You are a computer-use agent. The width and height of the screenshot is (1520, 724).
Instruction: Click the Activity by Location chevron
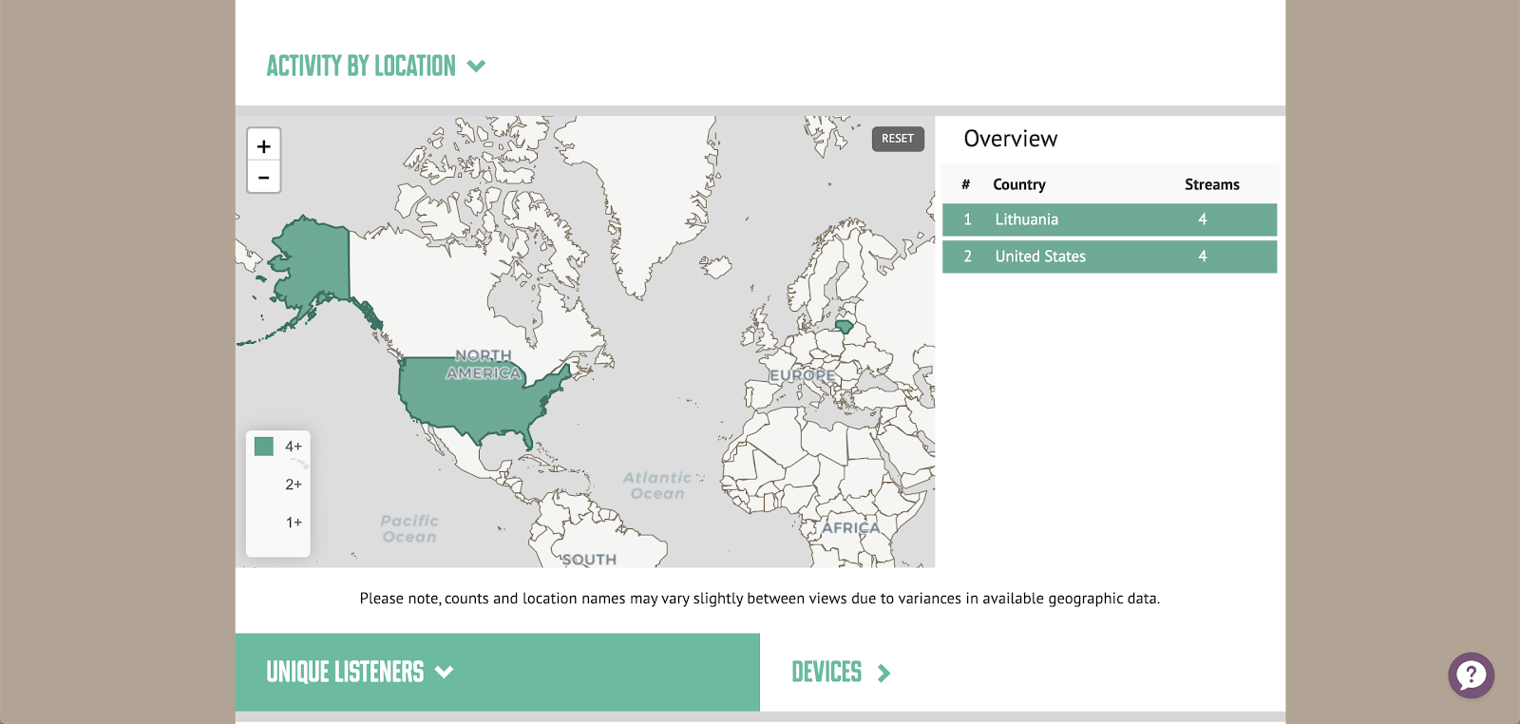[477, 67]
